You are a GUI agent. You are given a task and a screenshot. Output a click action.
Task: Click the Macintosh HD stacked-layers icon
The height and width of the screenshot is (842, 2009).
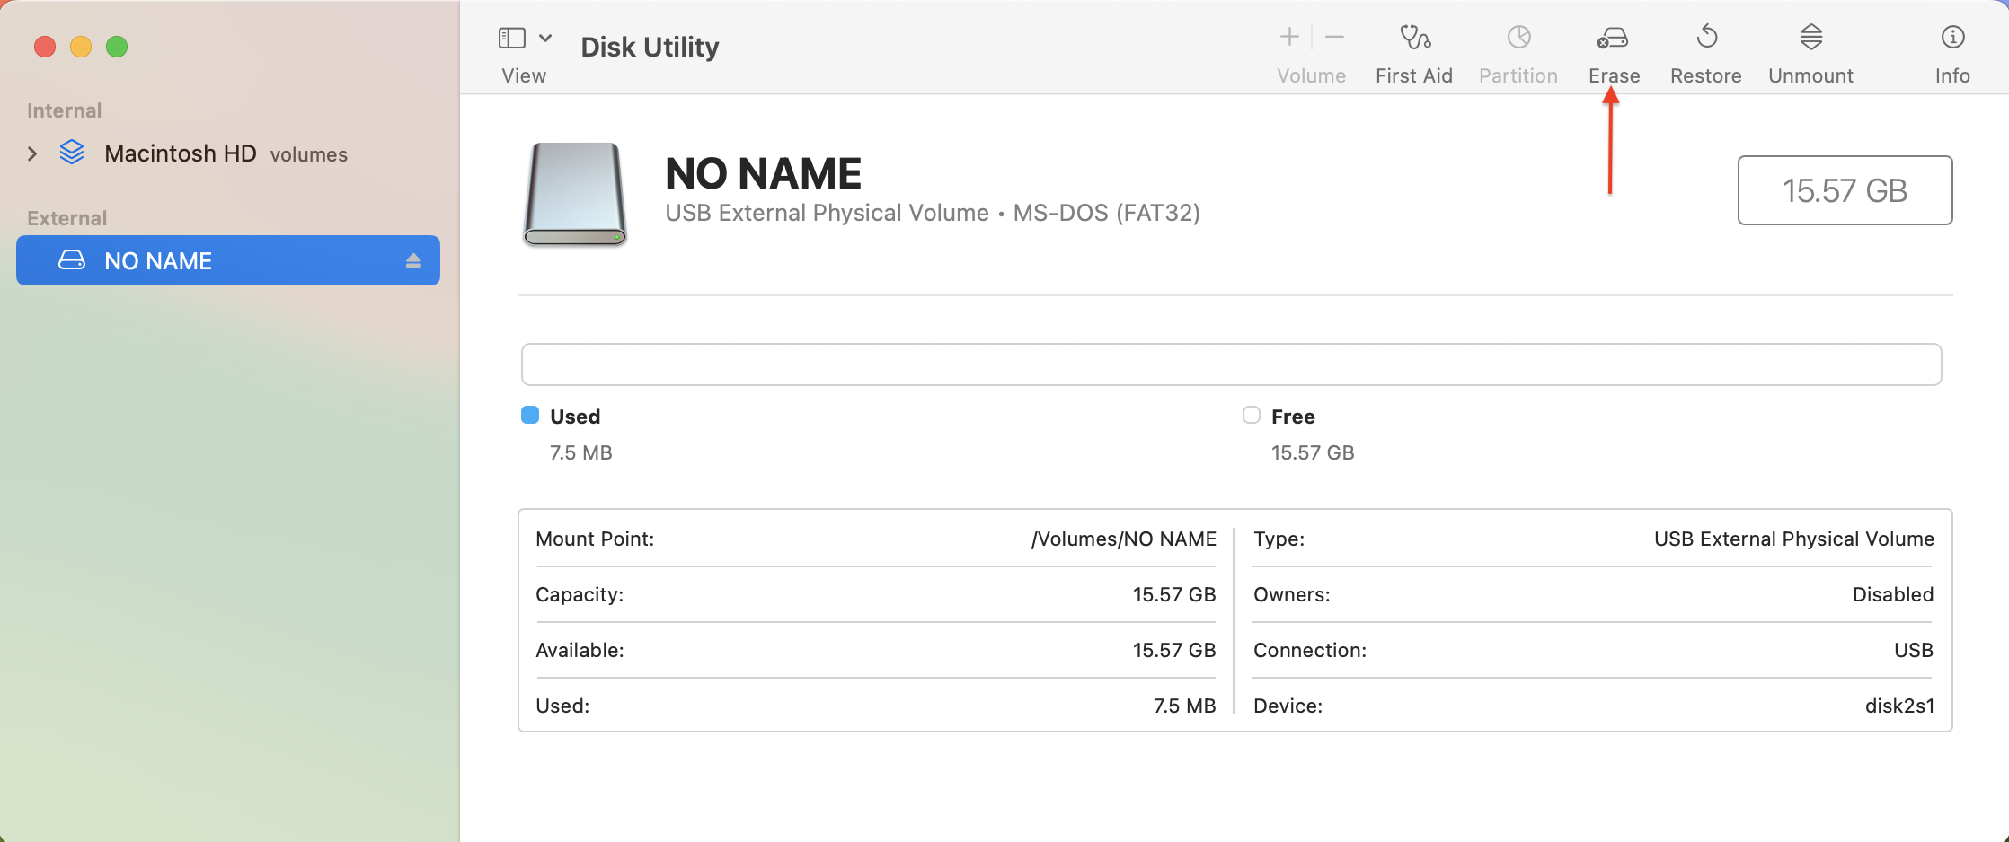coord(72,153)
